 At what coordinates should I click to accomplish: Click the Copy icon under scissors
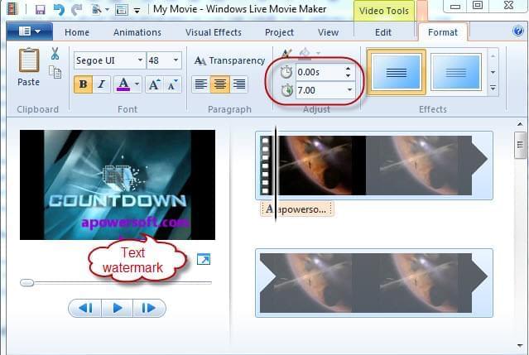[55, 72]
